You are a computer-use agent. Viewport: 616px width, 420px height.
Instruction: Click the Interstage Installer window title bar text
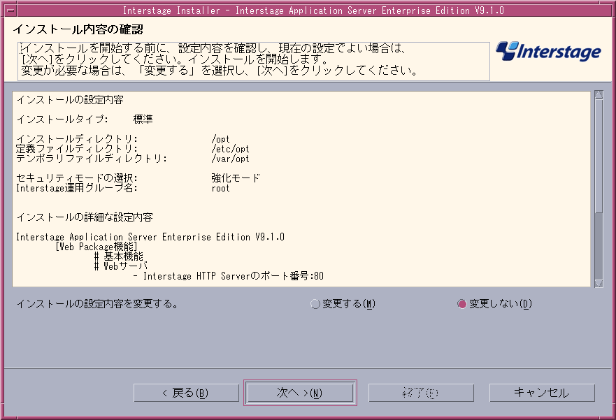click(x=313, y=10)
